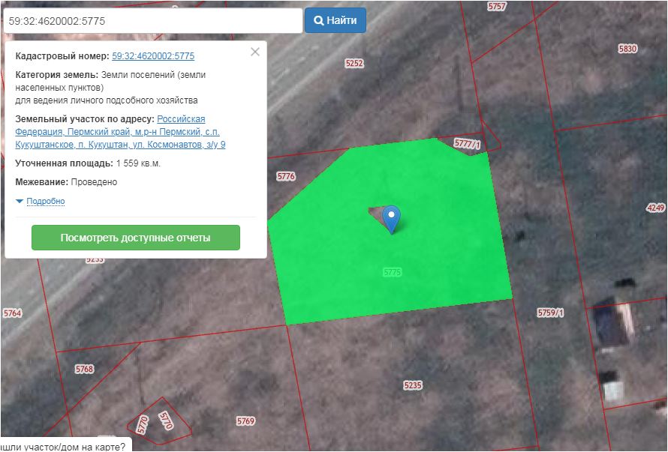Click parcel label 5764 on left edge
668x452 pixels.
(13, 313)
